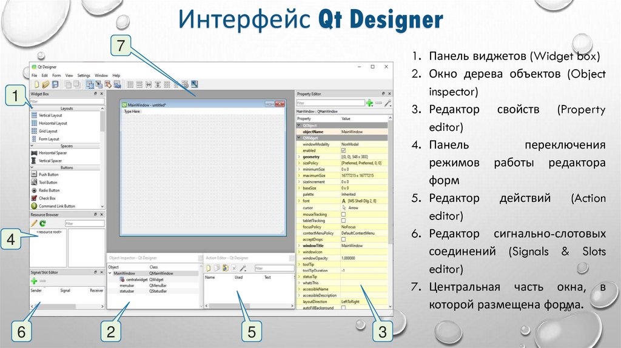Pick the Vertical Layout widget
This screenshot has height=348, width=621.
[x=46, y=115]
